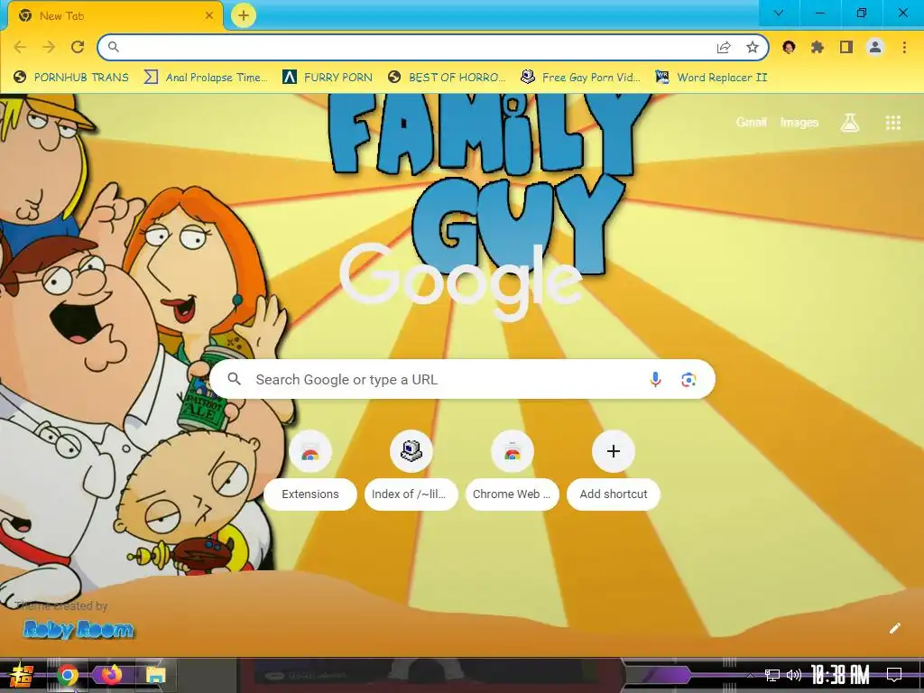Screen dimensions: 924x693
Task: Open the first bookmark with globe icon
Action: pyautogui.click(x=70, y=78)
